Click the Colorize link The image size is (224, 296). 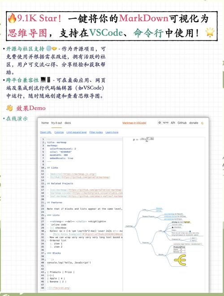click(59, 132)
